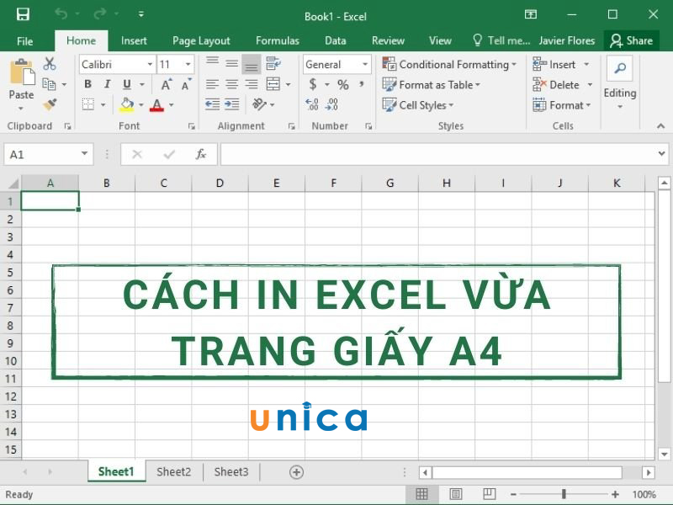
Task: Click the Cut scissors icon
Action: tap(50, 64)
